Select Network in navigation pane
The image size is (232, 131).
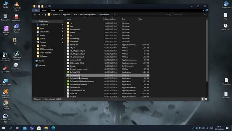point(42,65)
